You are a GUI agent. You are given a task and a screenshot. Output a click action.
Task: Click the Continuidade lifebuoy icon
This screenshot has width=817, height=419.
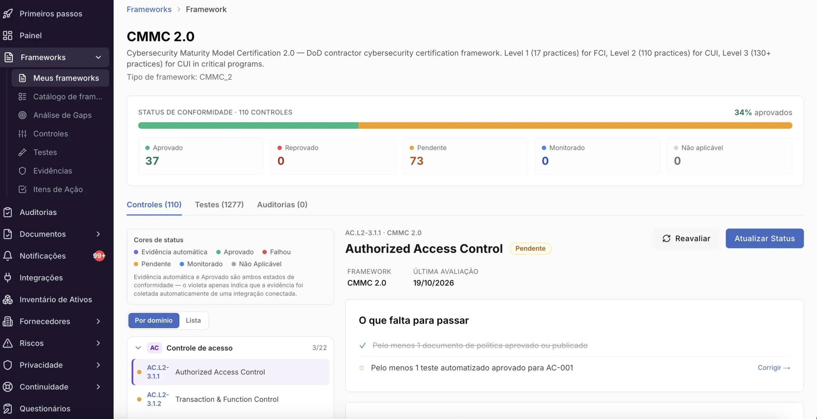[8, 387]
